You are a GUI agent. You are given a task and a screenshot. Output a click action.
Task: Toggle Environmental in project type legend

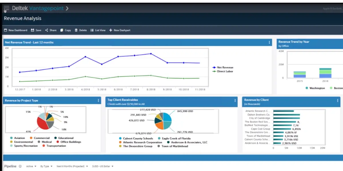(21, 142)
